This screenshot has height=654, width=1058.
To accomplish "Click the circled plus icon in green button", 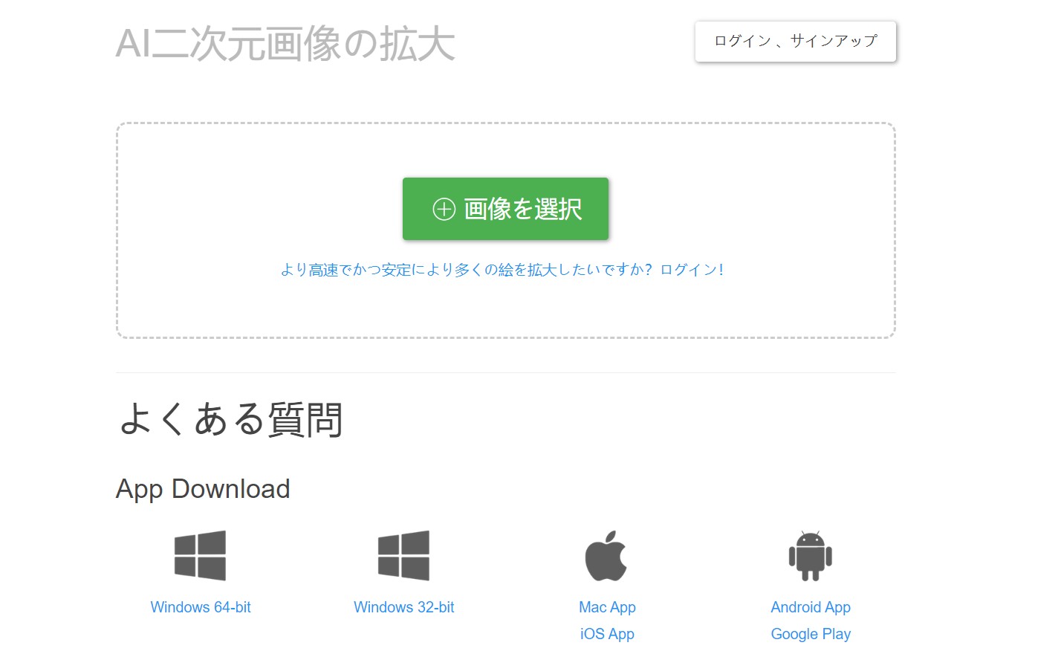I will point(444,210).
